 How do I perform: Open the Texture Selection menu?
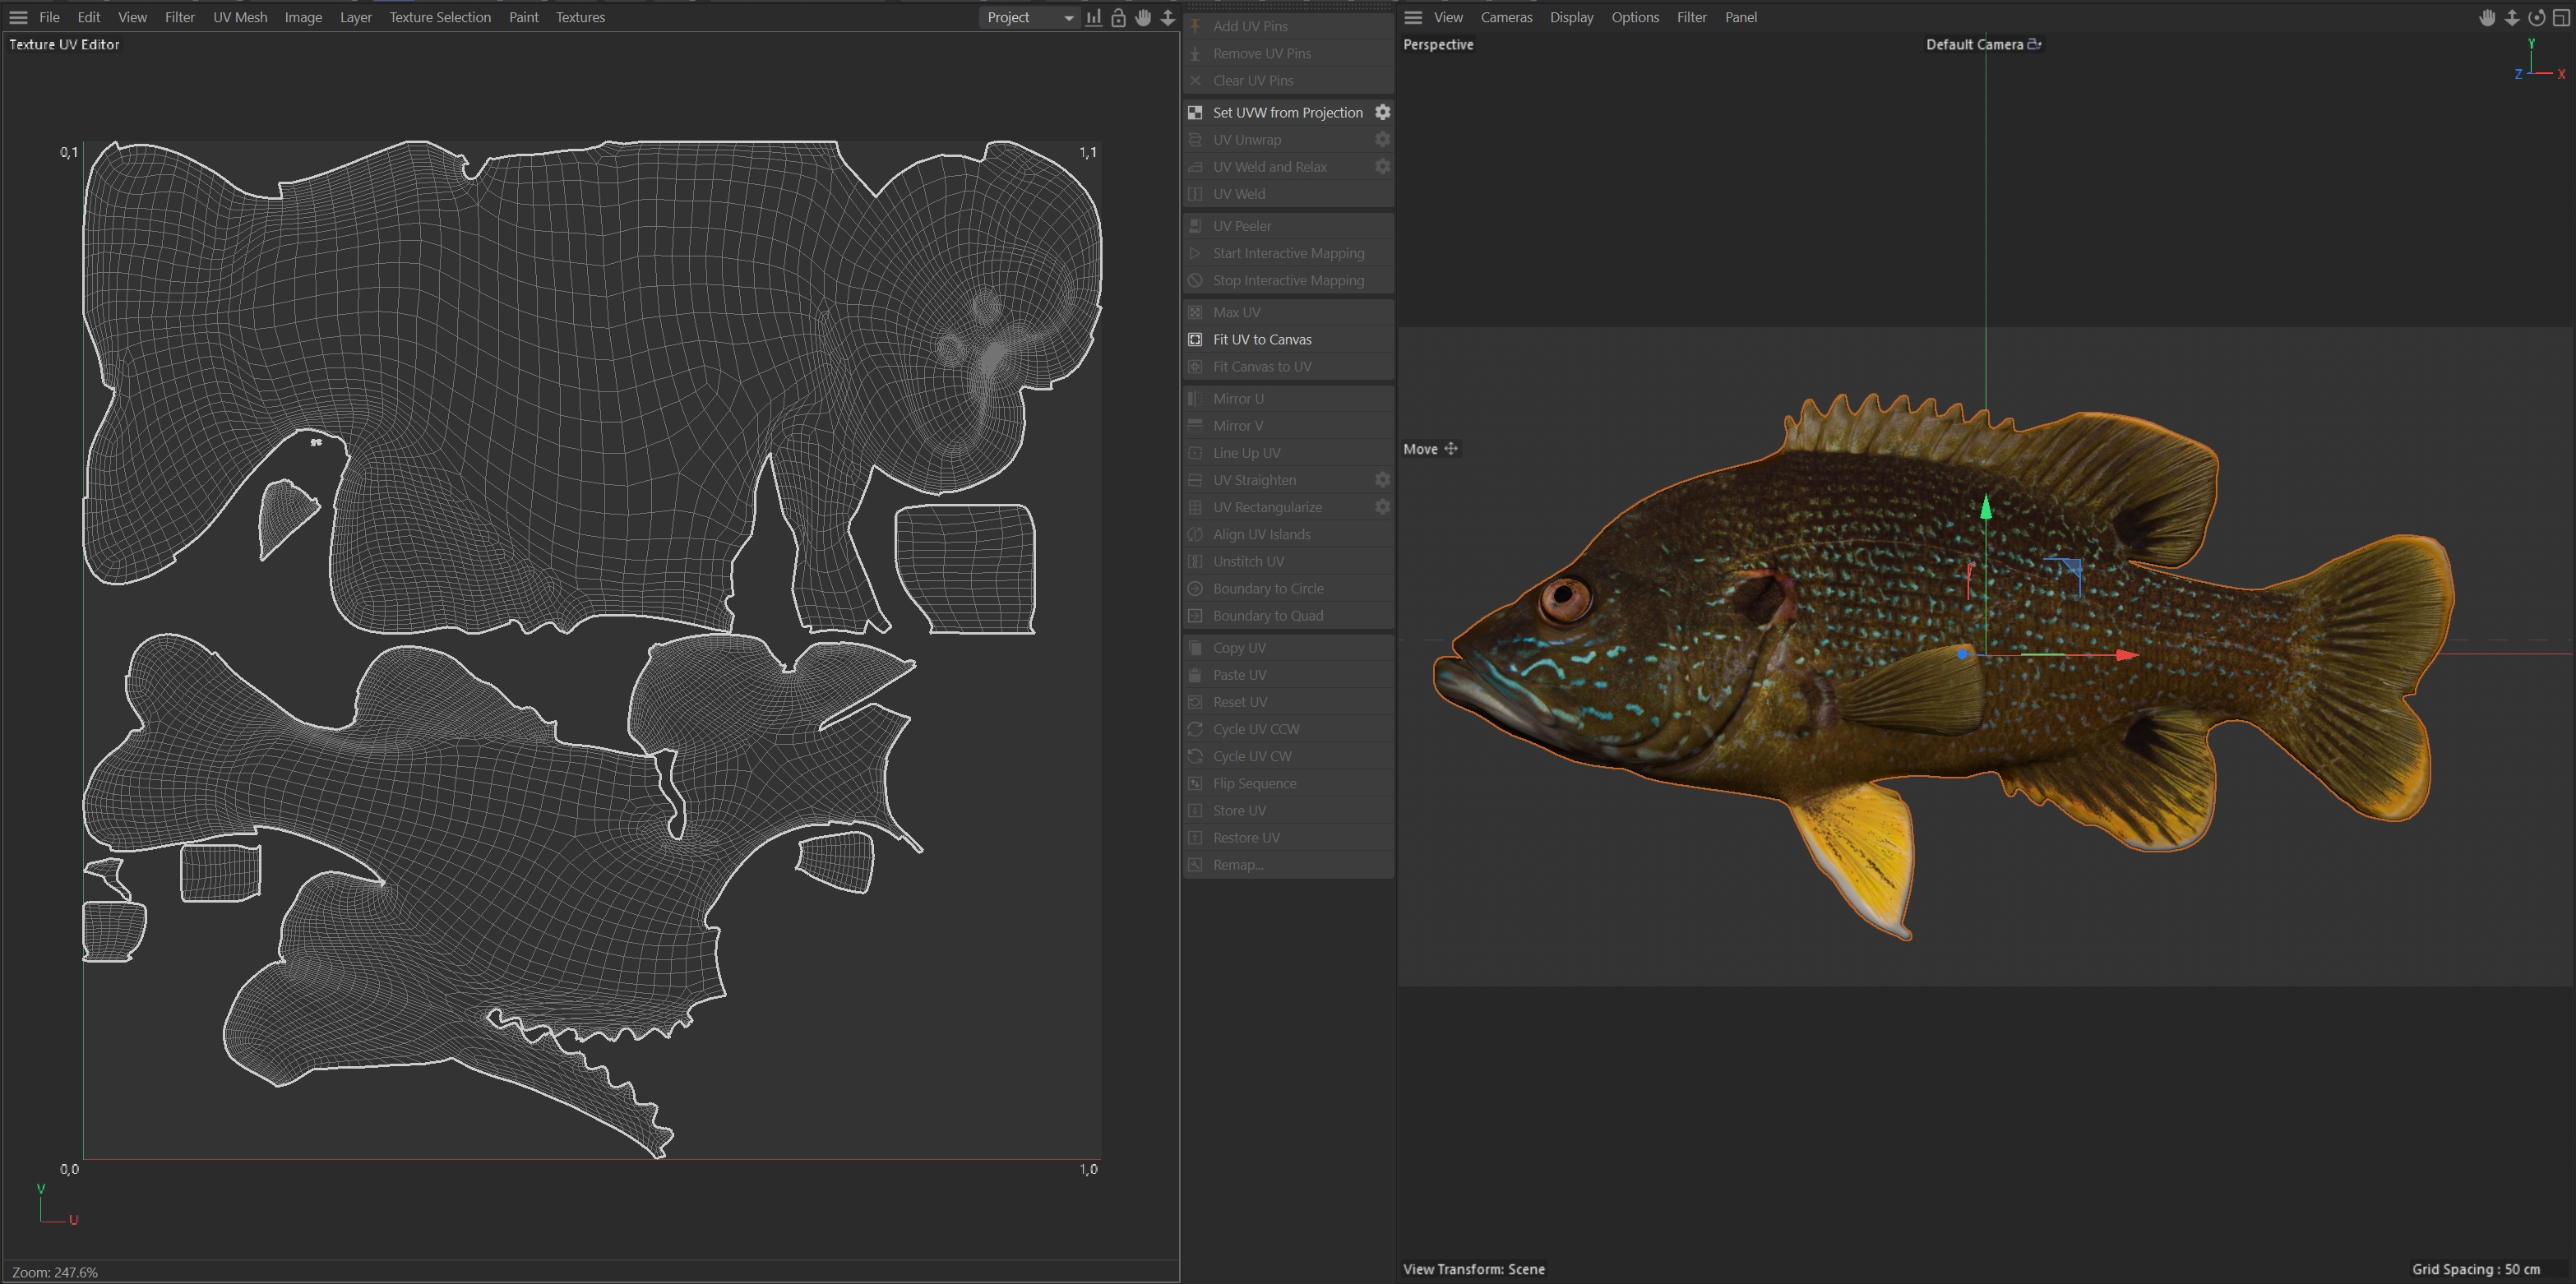440,18
